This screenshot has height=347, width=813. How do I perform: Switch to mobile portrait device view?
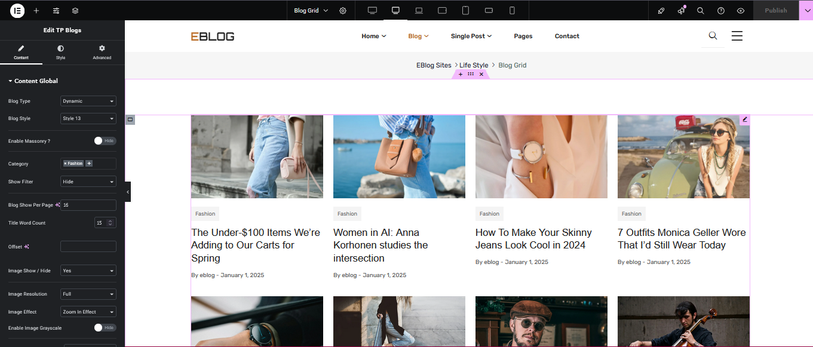(512, 11)
